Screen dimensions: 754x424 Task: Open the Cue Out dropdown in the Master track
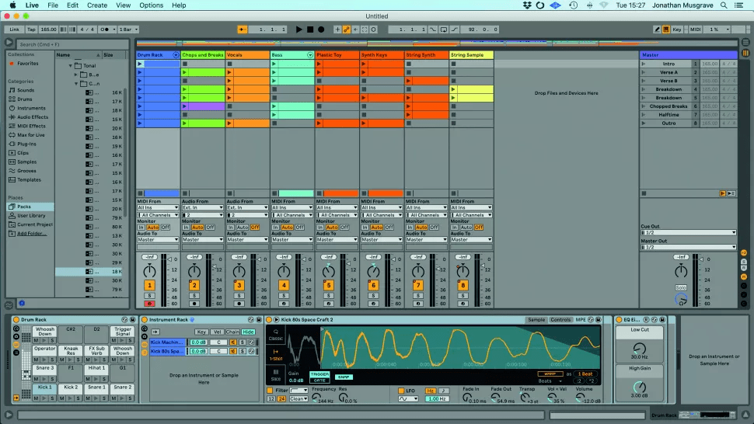tap(688, 232)
